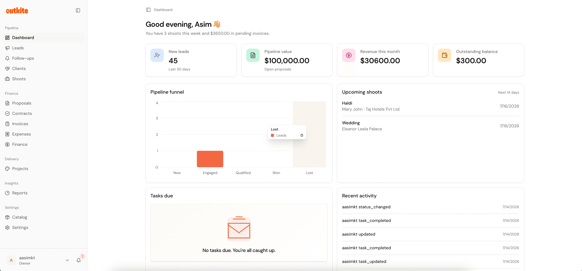
Task: Click Projects palette icon
Action: (x=7, y=169)
